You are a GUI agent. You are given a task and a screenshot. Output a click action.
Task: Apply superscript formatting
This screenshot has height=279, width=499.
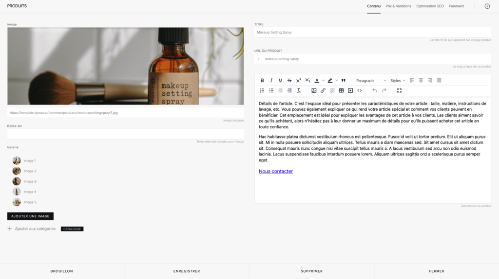(x=299, y=81)
